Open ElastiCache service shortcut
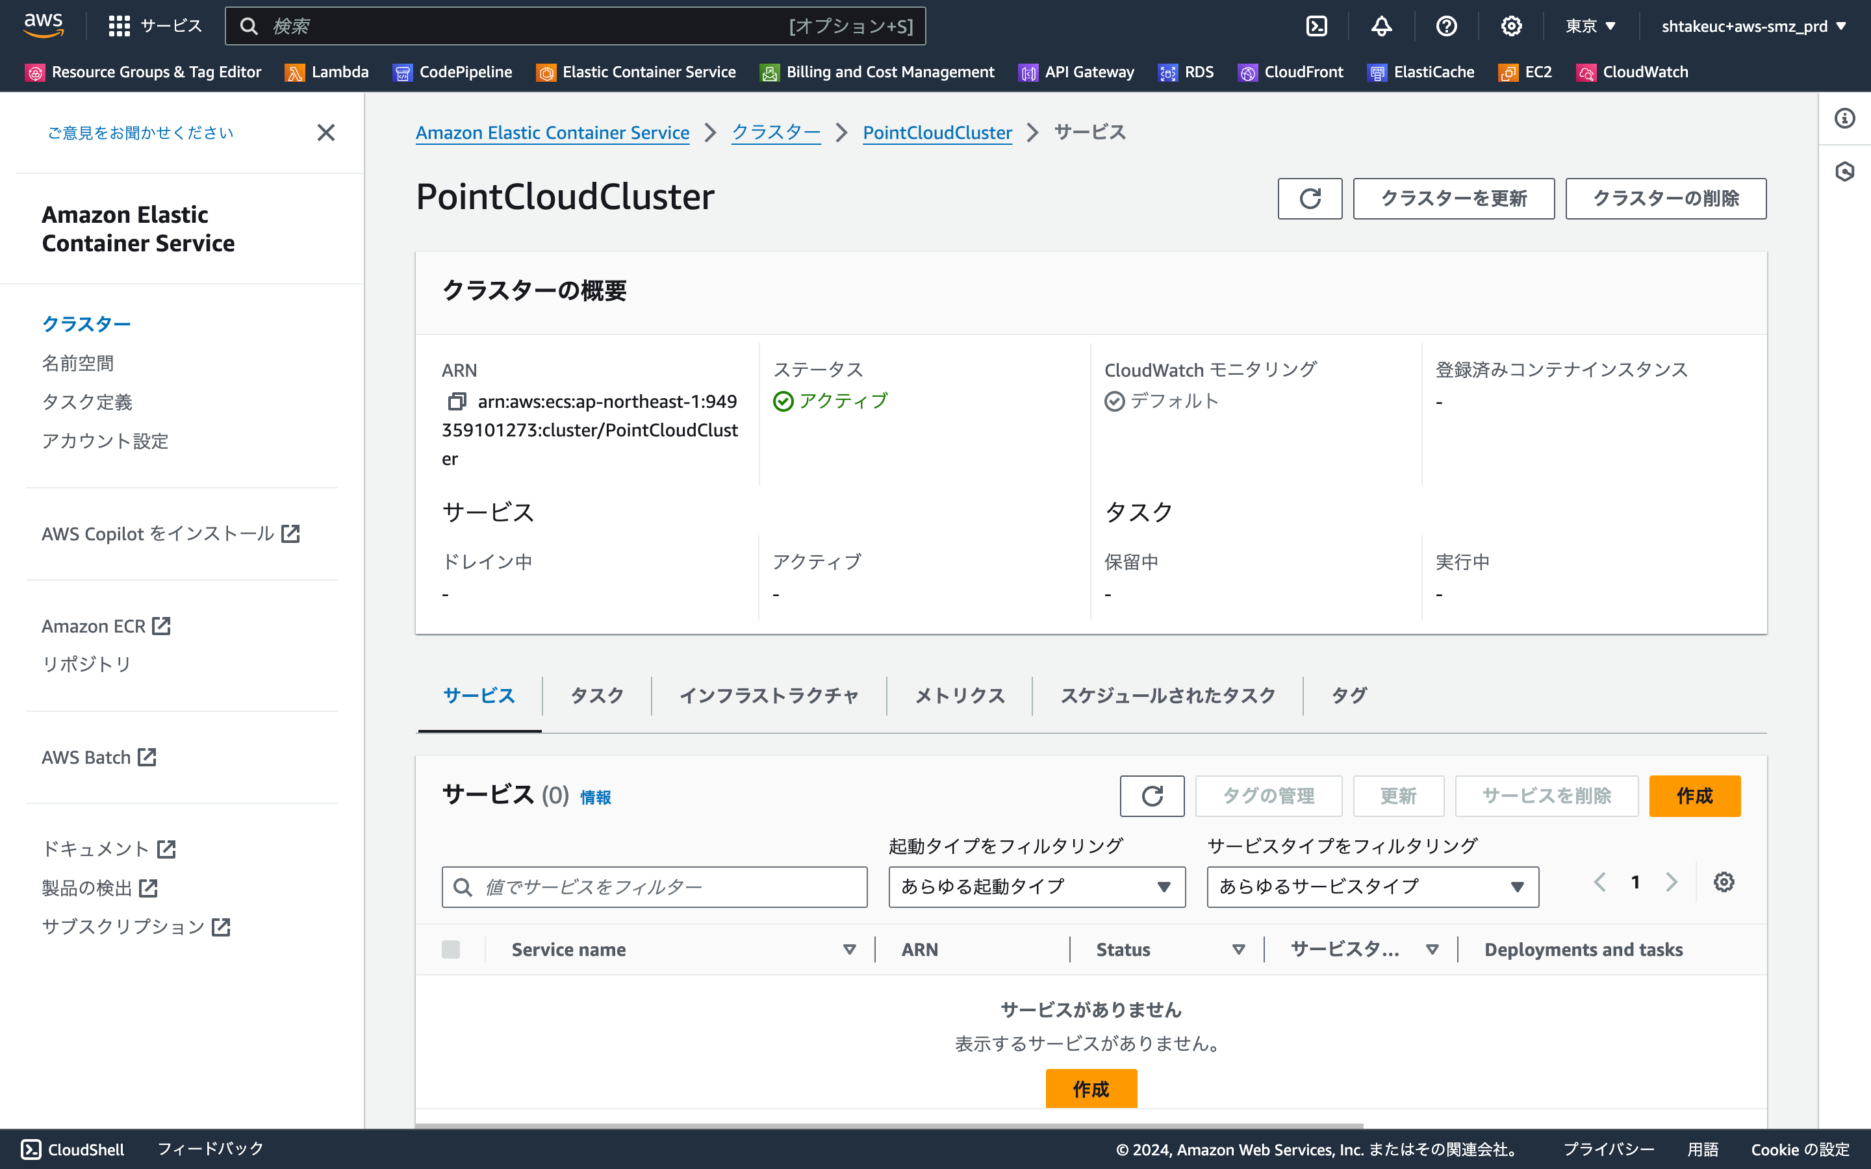This screenshot has width=1871, height=1169. pyautogui.click(x=1421, y=72)
